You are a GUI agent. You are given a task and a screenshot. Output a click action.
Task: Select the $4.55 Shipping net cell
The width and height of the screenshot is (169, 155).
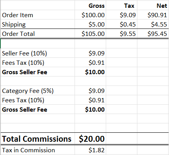pyautogui.click(x=153, y=24)
